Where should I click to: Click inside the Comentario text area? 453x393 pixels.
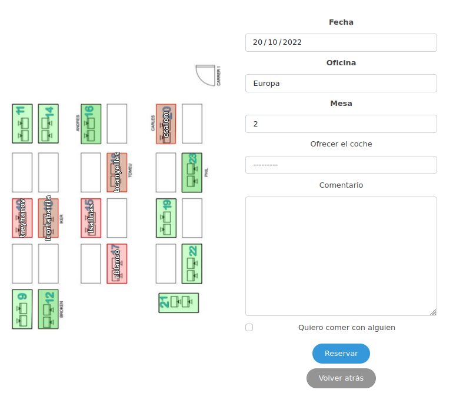(x=341, y=256)
